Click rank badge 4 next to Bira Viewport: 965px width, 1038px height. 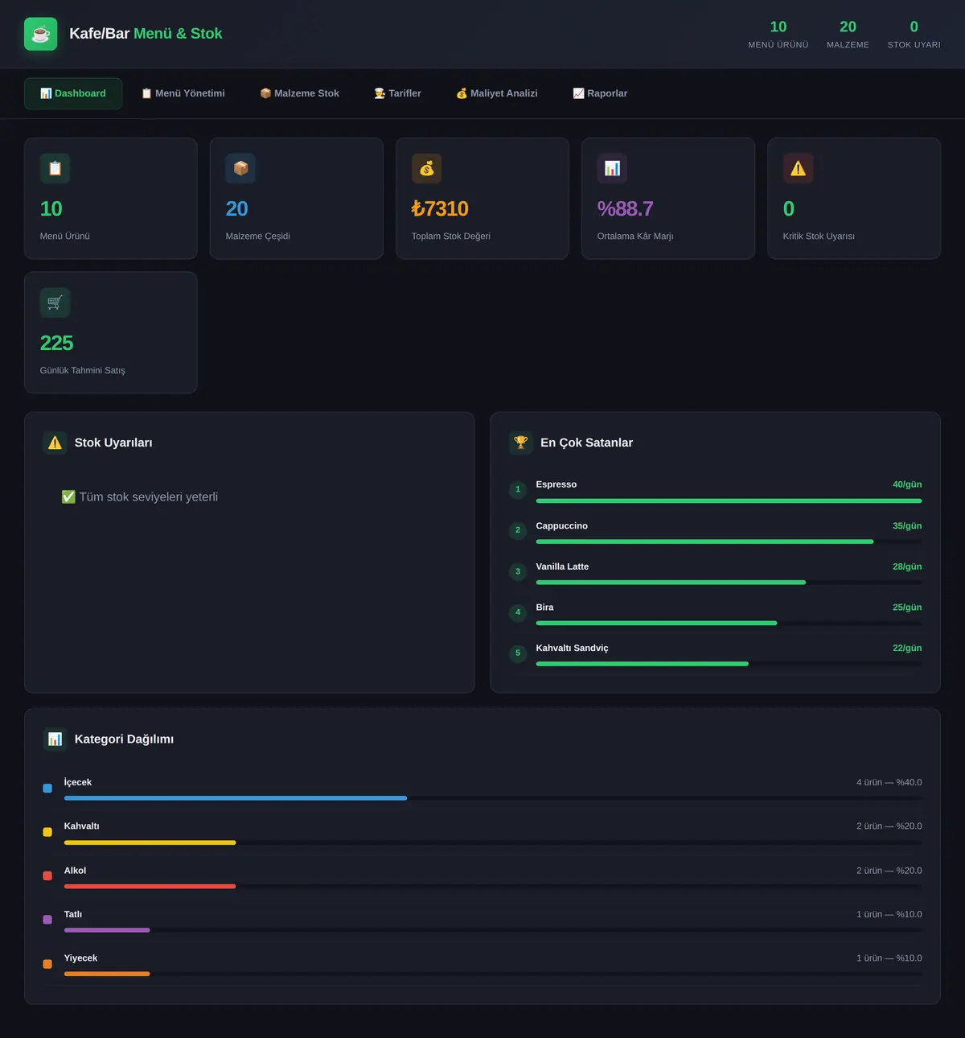tap(518, 612)
